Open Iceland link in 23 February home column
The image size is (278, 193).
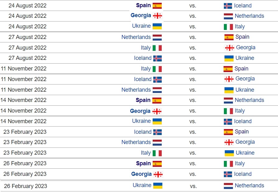coord(142,132)
